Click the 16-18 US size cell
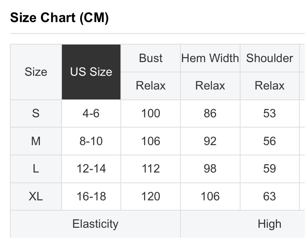The height and width of the screenshot is (243, 307). [91, 196]
